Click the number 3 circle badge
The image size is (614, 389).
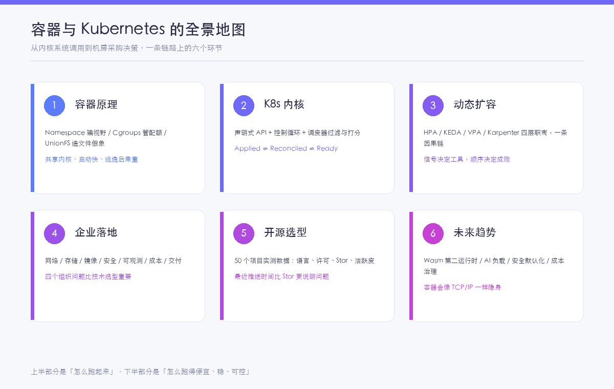click(433, 105)
